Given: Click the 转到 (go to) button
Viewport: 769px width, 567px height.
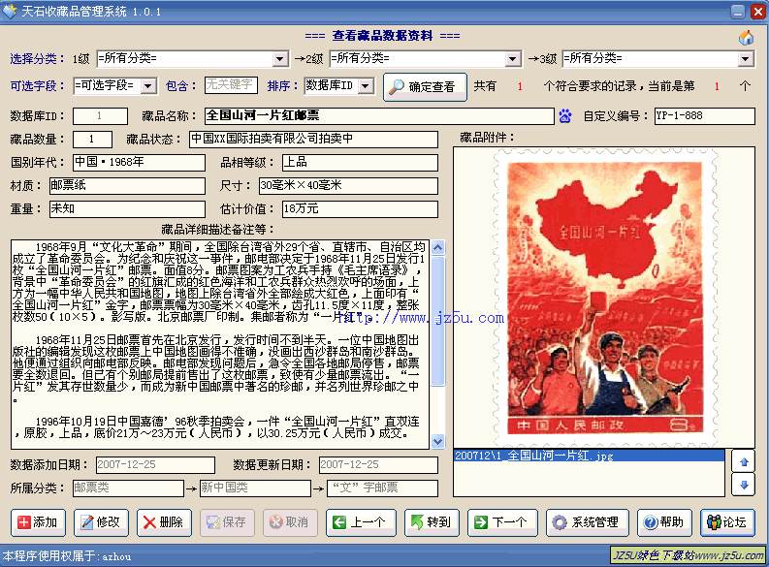Looking at the screenshot, I should (432, 522).
